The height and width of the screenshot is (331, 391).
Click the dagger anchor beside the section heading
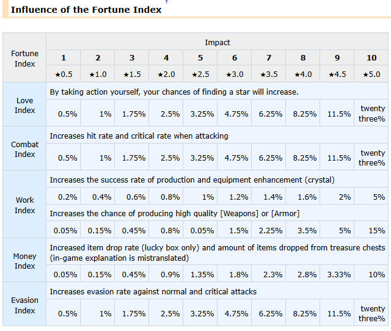166,2
